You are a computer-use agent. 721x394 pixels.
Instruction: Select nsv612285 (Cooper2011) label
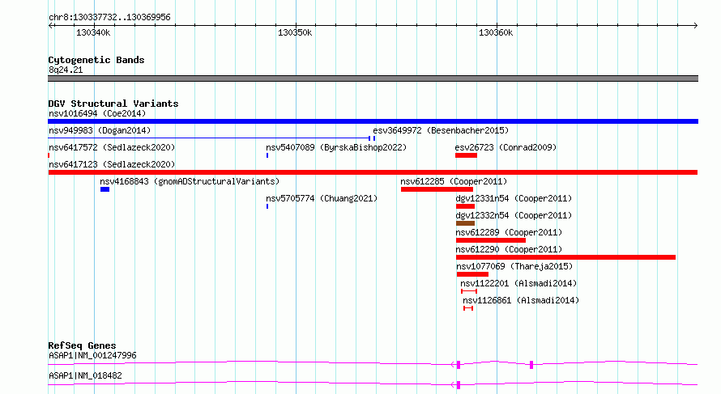point(454,181)
